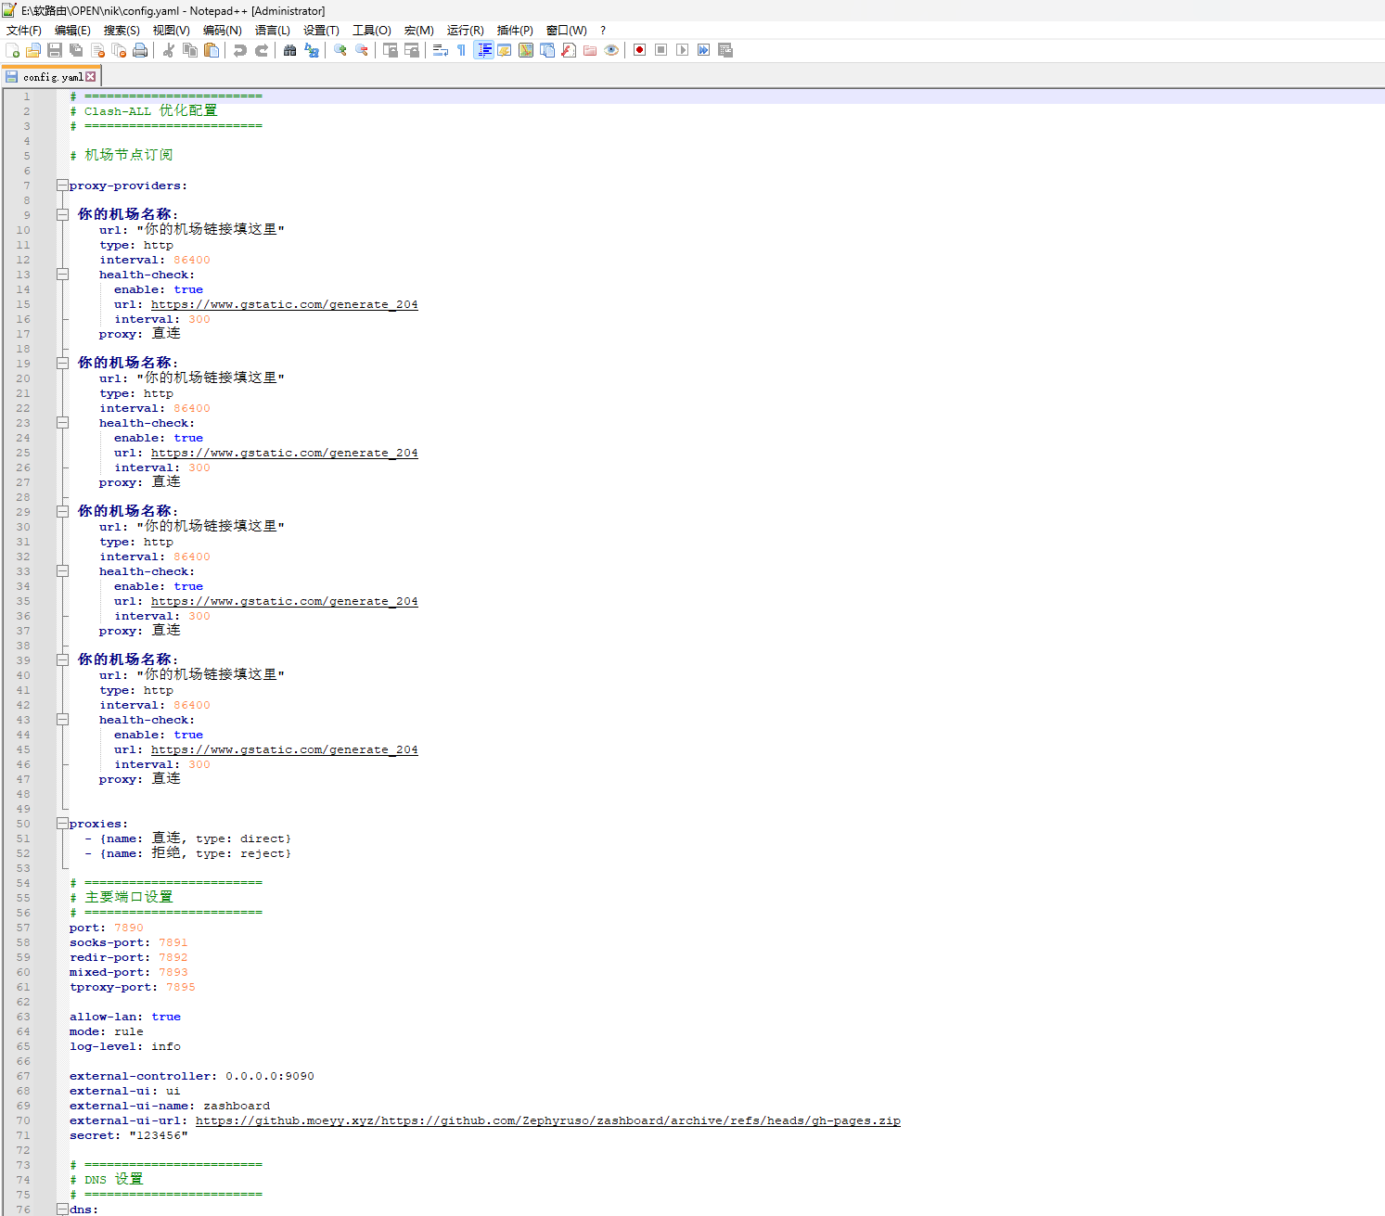Redo the last undone edit
Screen dimensions: 1385x1216
(262, 50)
